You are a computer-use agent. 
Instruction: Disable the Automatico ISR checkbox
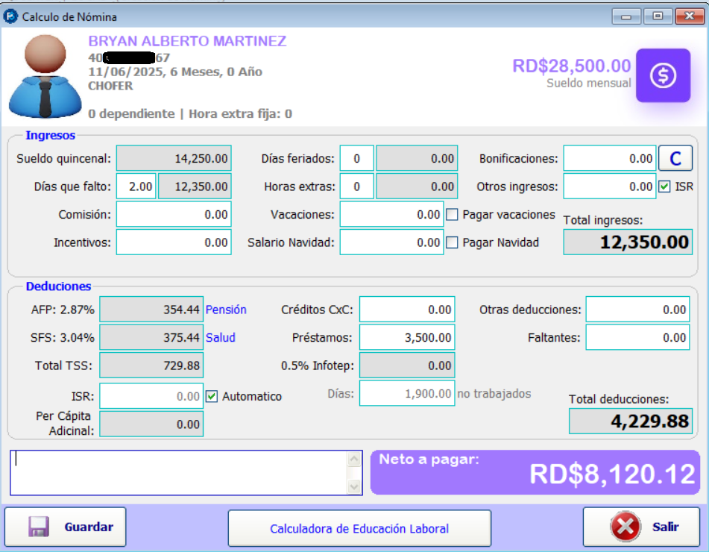[x=212, y=396]
